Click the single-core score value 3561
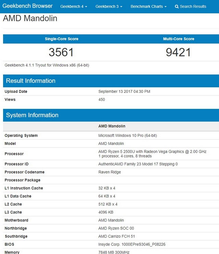The width and height of the screenshot is (219, 254). tap(61, 52)
